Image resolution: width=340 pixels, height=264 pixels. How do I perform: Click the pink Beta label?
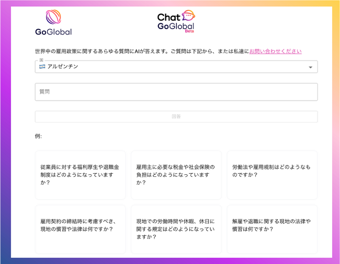pyautogui.click(x=189, y=31)
